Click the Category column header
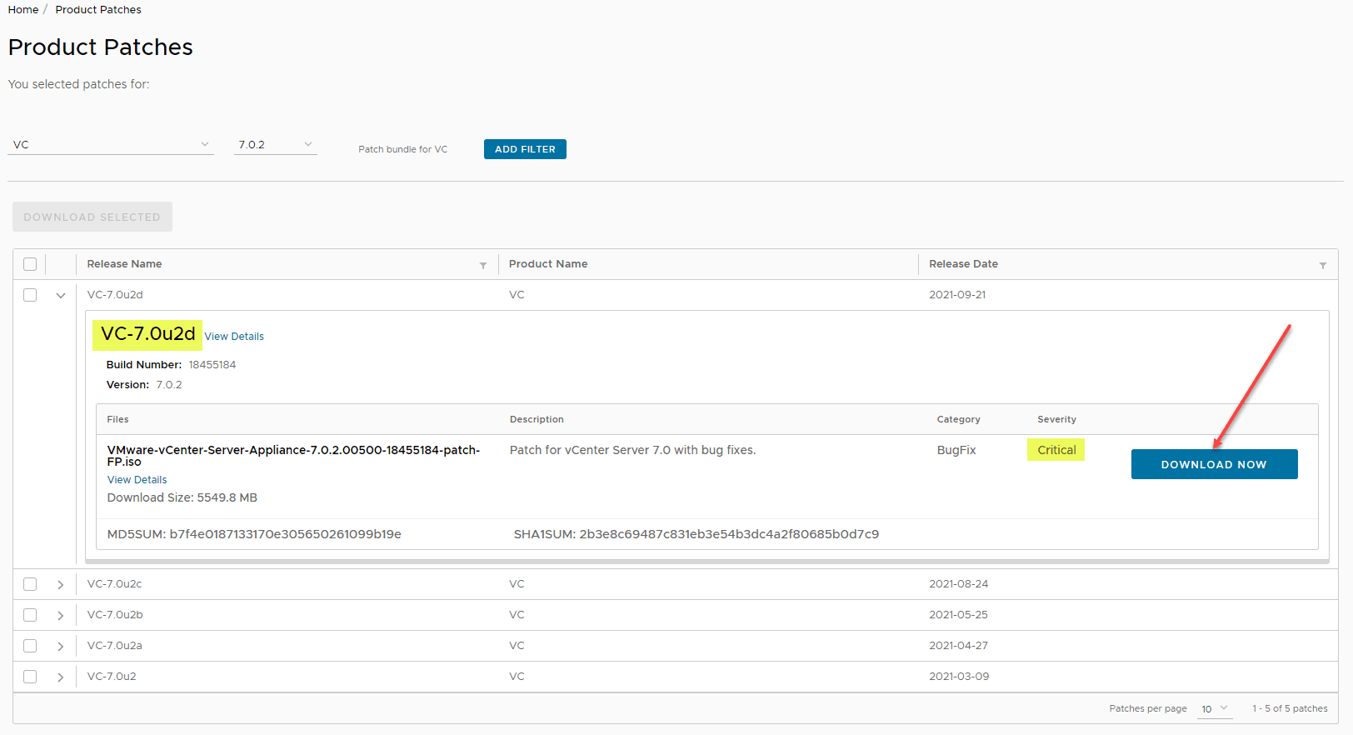Screen dimensions: 1353x735 tap(958, 419)
